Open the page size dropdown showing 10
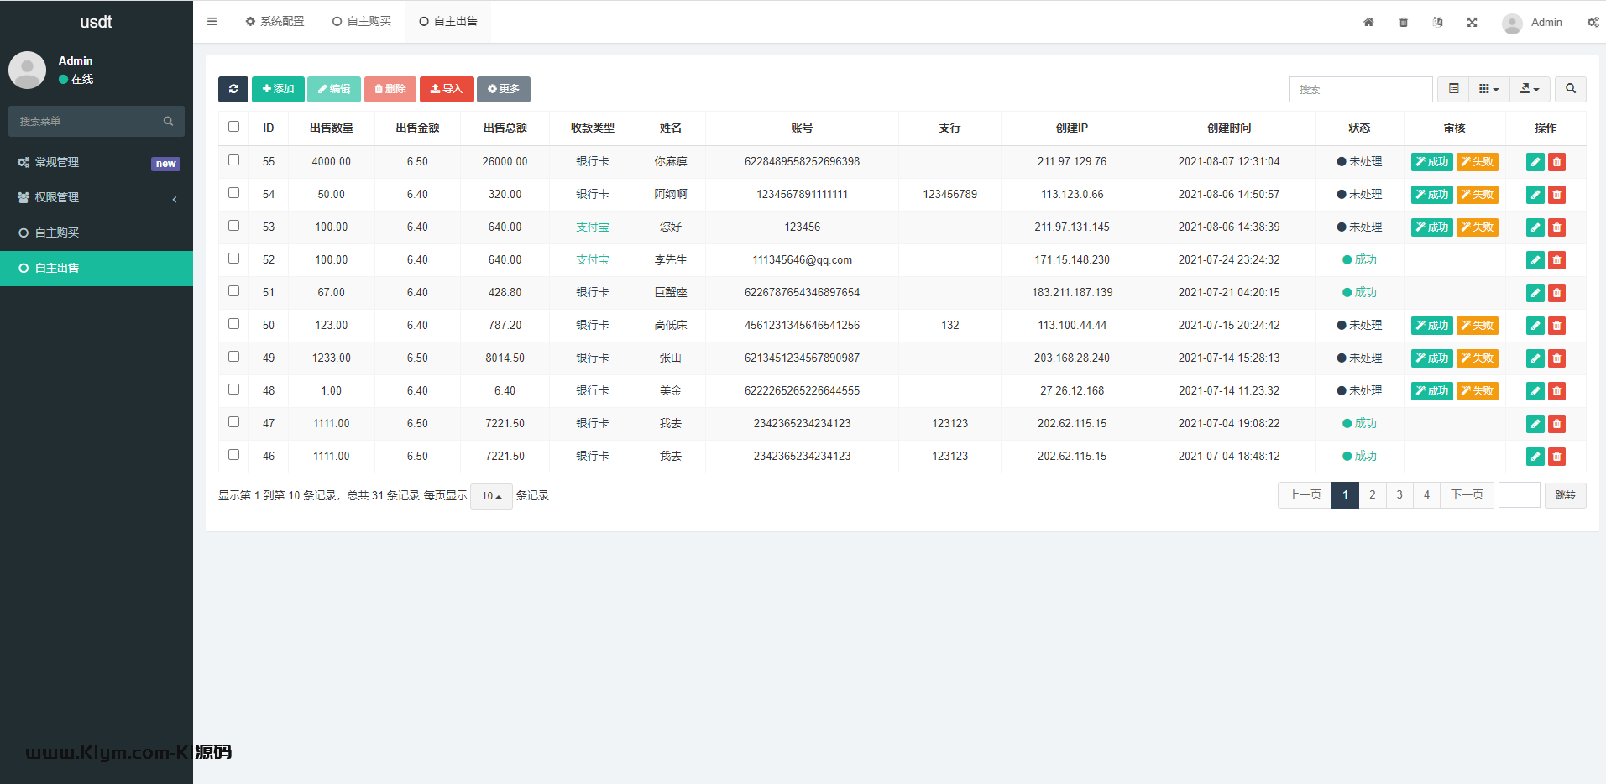This screenshot has height=784, width=1606. (491, 496)
